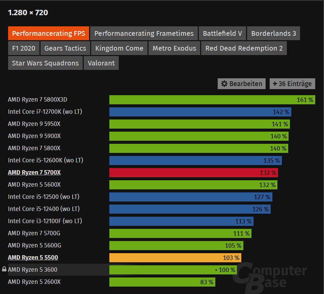Click the AMD Ryzen 5 5600X 132 % bar
Viewport: 324px width, 294px height.
(193, 185)
